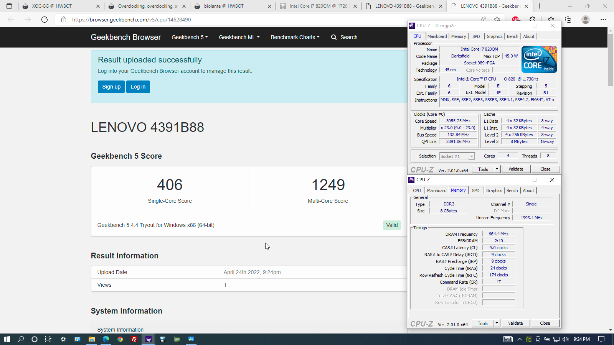Open Windows Start menu
Image resolution: width=614 pixels, height=345 pixels.
pos(7,339)
